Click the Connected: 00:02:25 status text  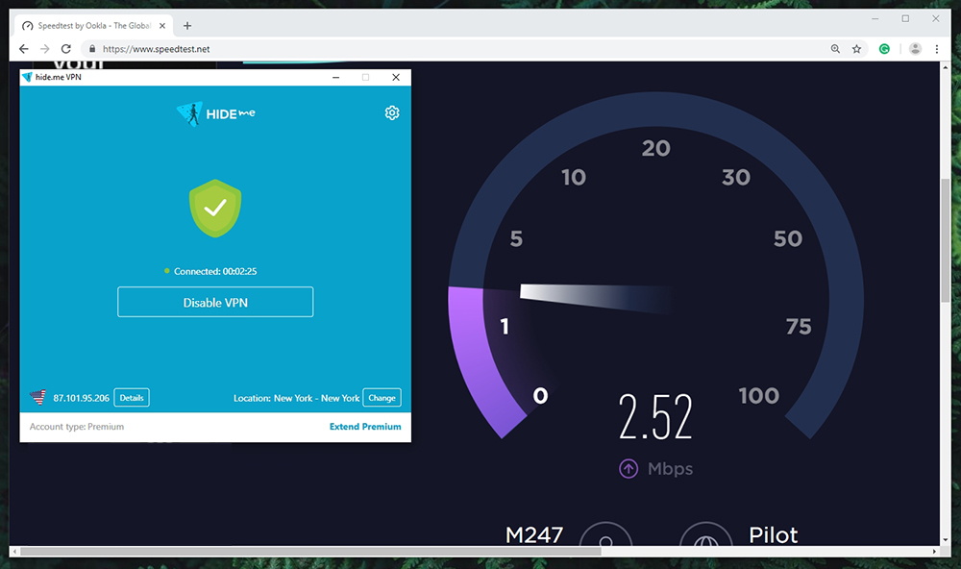pos(215,271)
